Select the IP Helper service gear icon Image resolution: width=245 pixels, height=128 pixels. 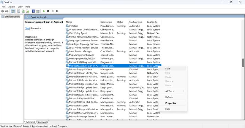click(x=67, y=26)
